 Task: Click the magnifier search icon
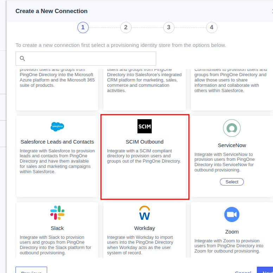click(x=22, y=58)
